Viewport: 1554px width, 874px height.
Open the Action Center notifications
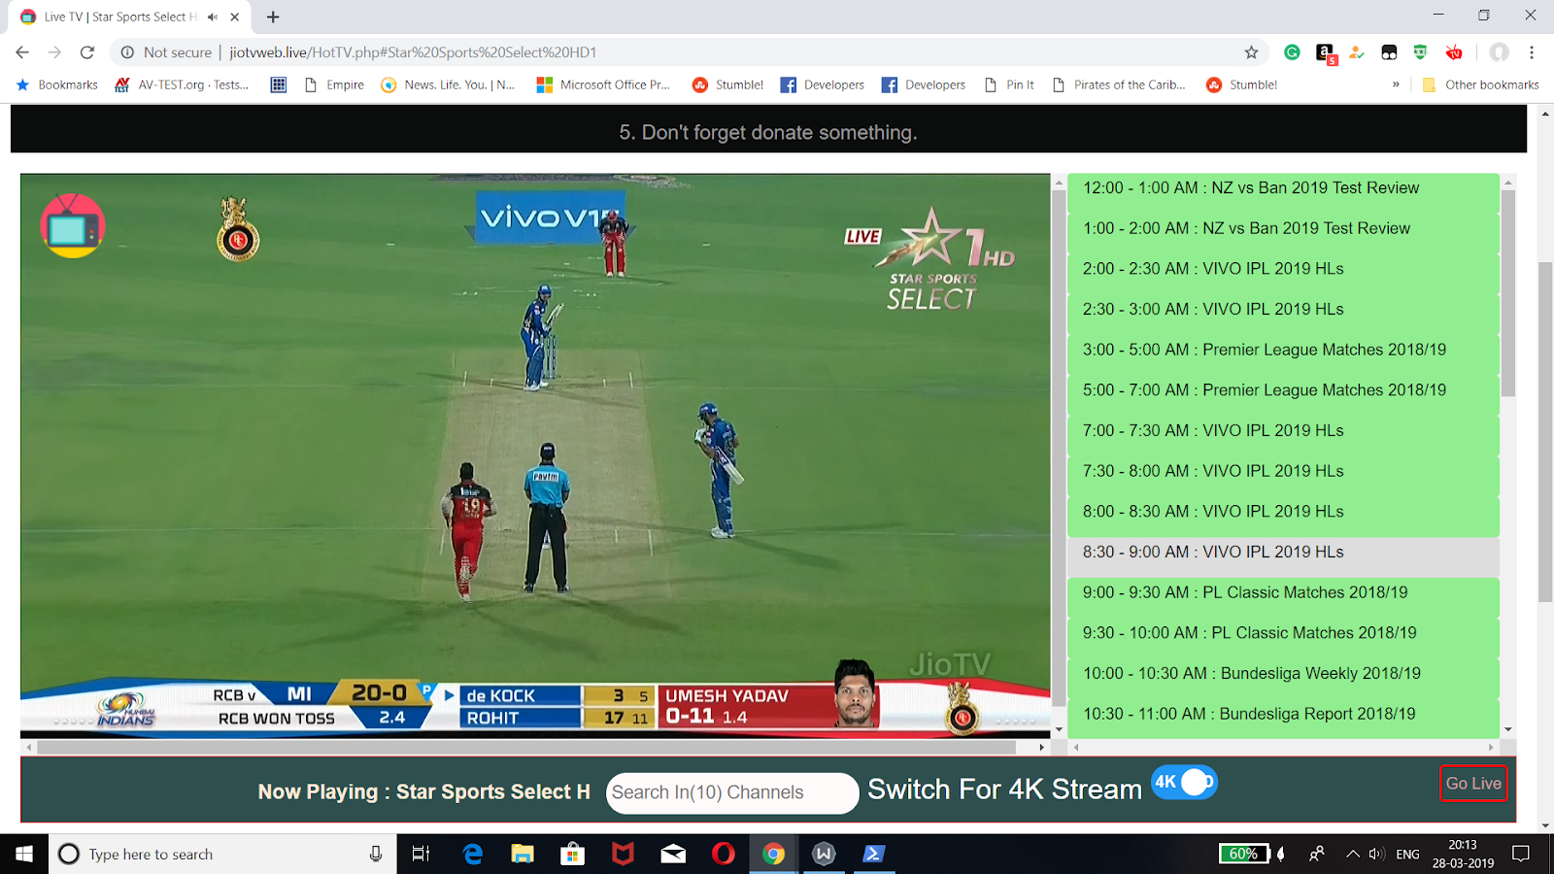pyautogui.click(x=1521, y=854)
